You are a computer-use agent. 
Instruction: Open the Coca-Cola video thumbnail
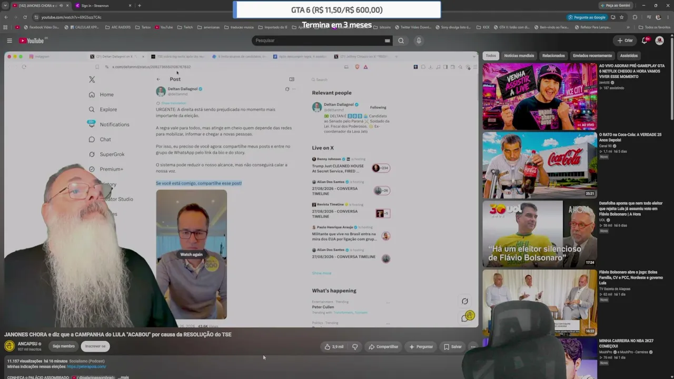540,165
